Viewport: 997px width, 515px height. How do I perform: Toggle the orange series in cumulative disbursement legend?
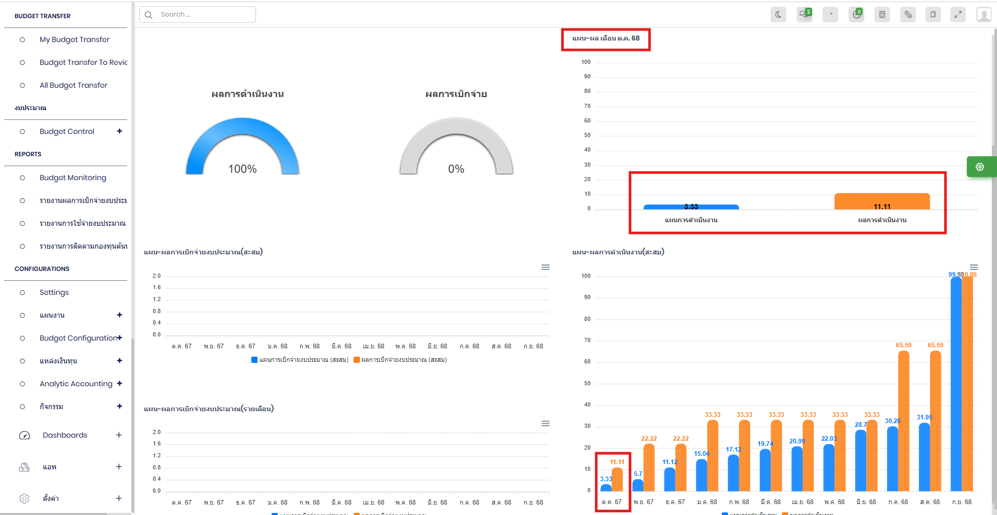pyautogui.click(x=400, y=360)
